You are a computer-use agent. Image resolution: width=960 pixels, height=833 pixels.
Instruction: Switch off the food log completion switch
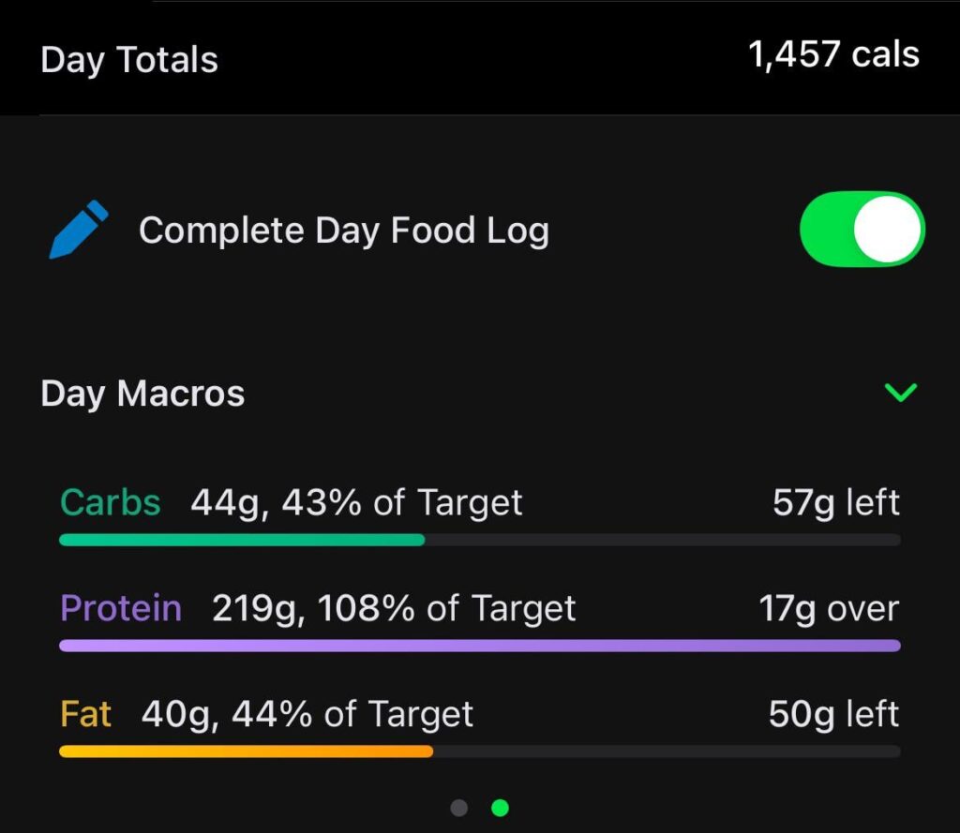click(862, 228)
